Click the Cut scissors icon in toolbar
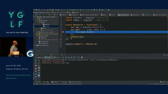Viewport: 168px width, 94px height. point(48,10)
